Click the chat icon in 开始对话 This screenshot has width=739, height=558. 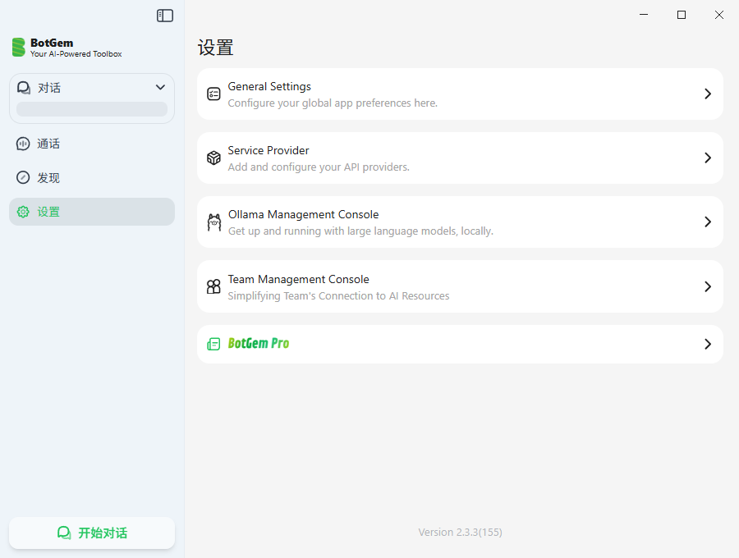pyautogui.click(x=64, y=533)
